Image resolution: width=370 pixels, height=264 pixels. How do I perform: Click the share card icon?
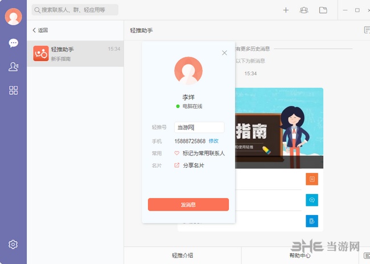(x=176, y=166)
